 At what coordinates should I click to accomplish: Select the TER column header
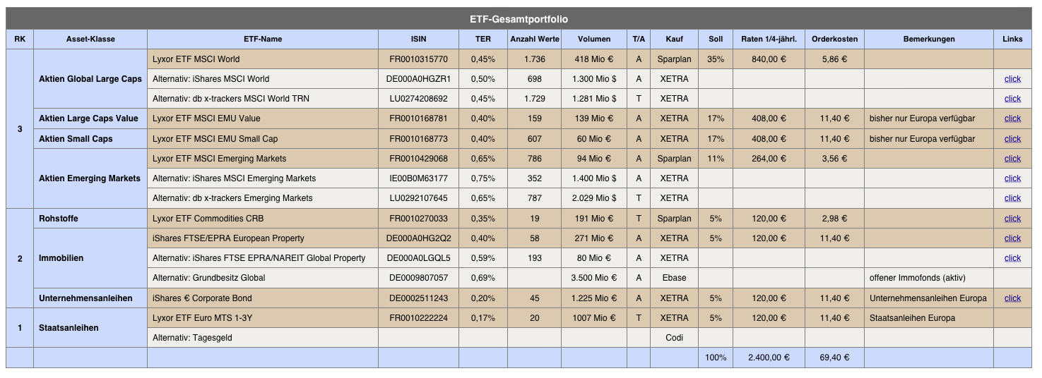[x=482, y=39]
